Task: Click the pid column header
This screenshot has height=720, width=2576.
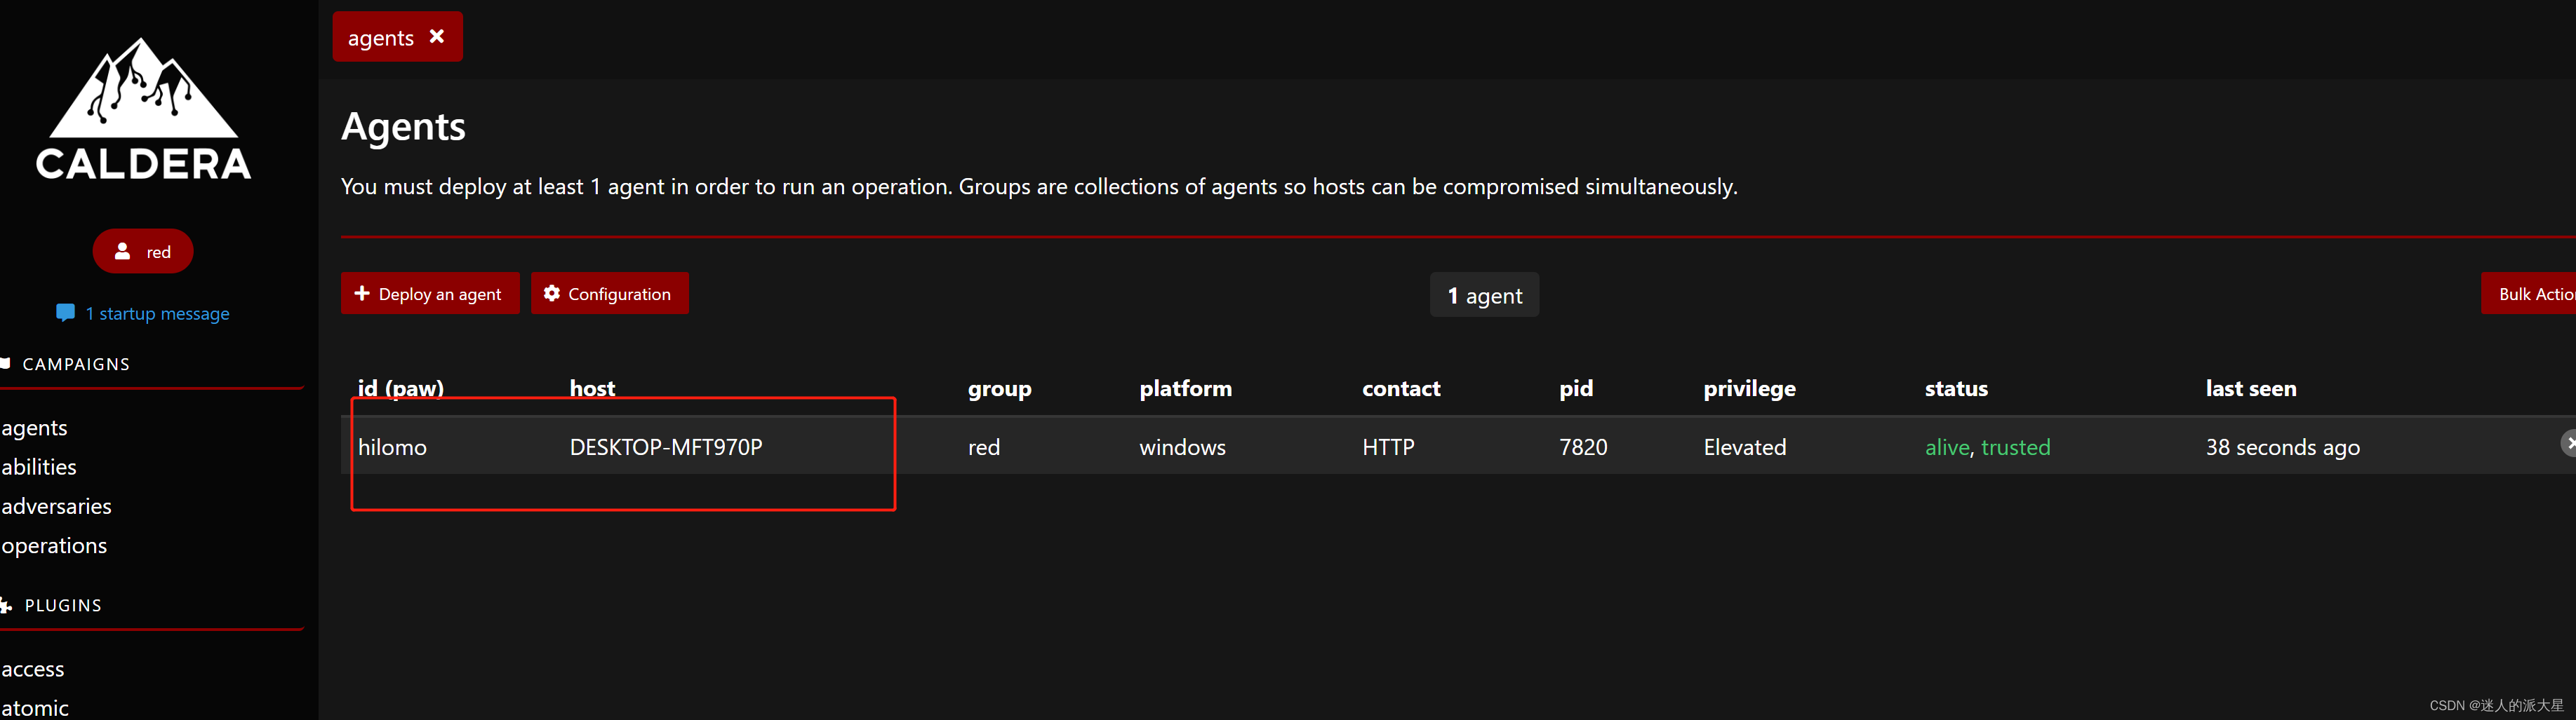Action: (x=1575, y=390)
